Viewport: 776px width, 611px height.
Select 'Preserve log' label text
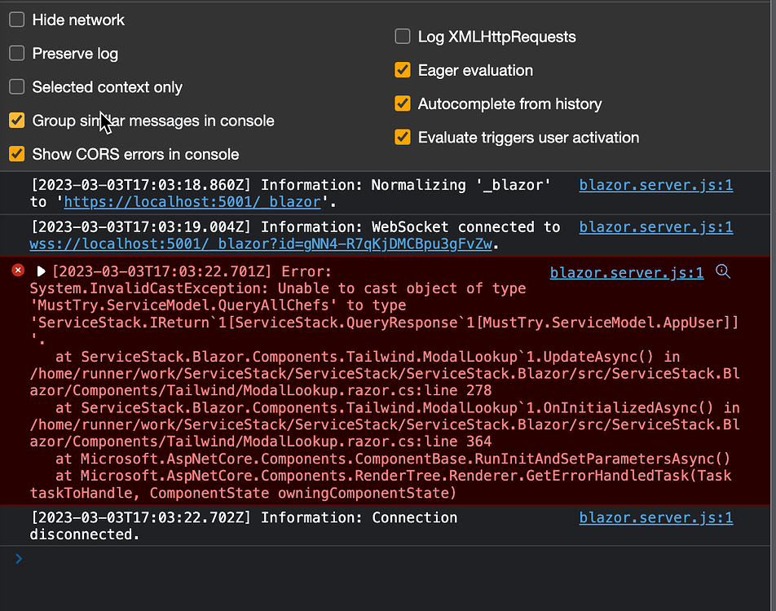(75, 54)
